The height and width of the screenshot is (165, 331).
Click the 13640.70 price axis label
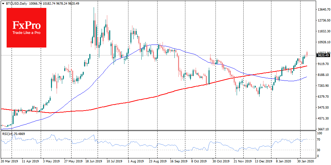(x=323, y=10)
